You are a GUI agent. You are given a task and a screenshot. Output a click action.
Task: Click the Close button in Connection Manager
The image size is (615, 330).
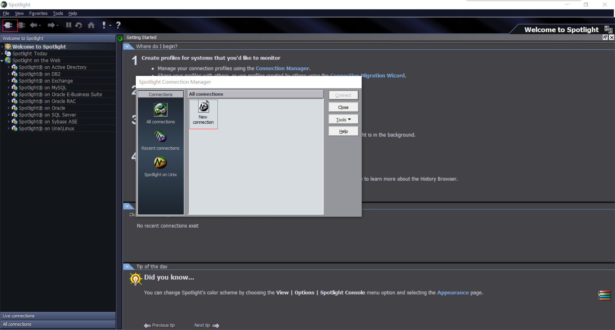click(x=343, y=107)
